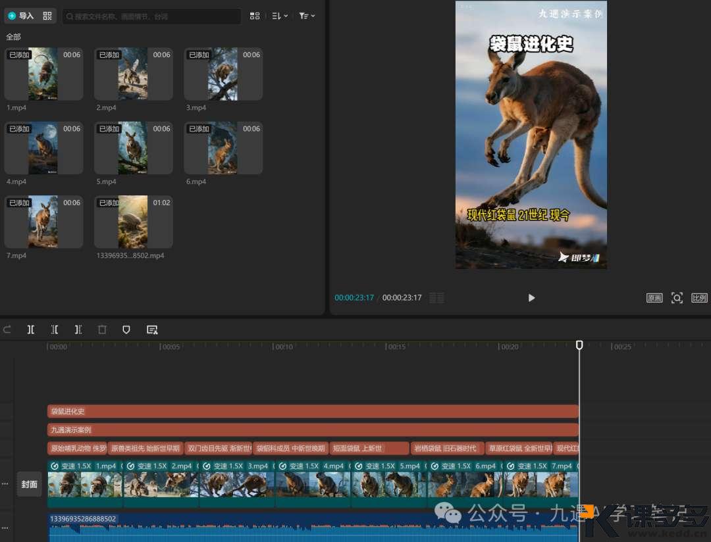
Task: Add a marker with shield icon
Action: click(126, 330)
